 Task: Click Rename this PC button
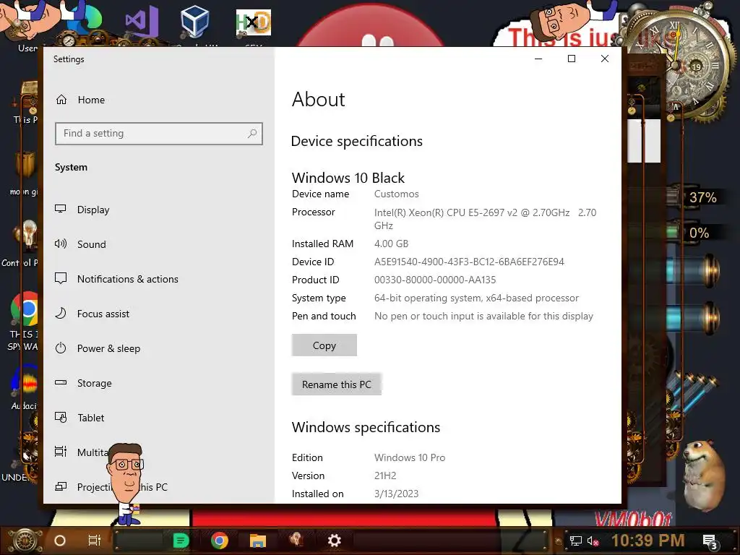(337, 384)
